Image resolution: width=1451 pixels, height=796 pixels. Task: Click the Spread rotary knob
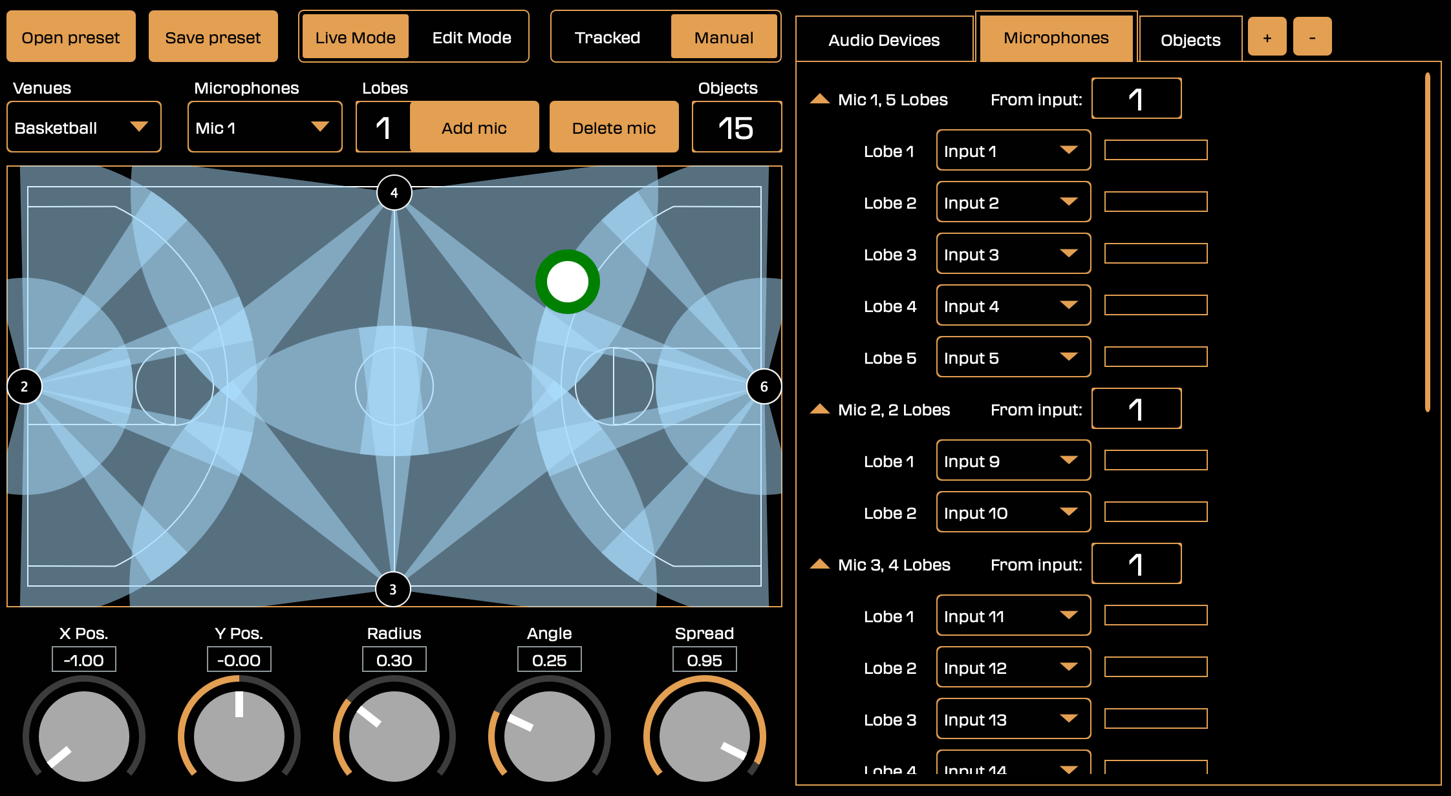point(705,737)
